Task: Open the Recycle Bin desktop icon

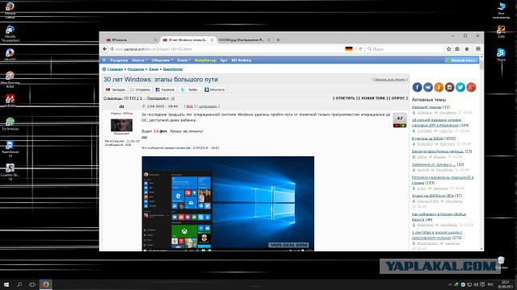Action: [x=501, y=263]
